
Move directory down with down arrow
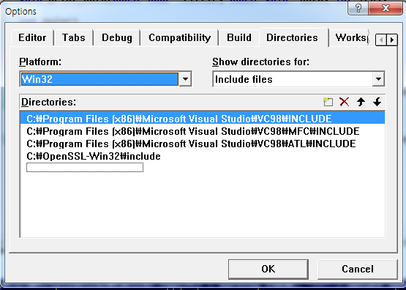(x=377, y=102)
